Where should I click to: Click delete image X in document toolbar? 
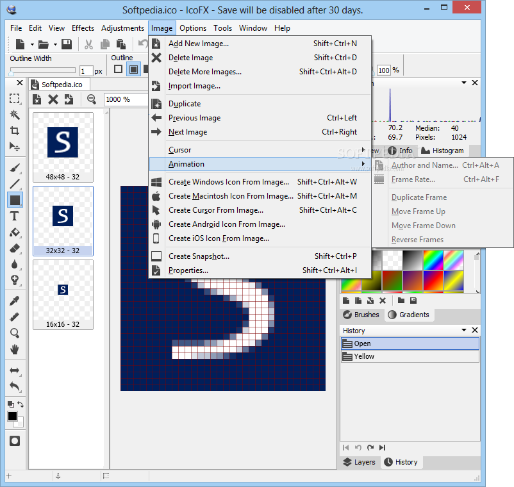(53, 99)
